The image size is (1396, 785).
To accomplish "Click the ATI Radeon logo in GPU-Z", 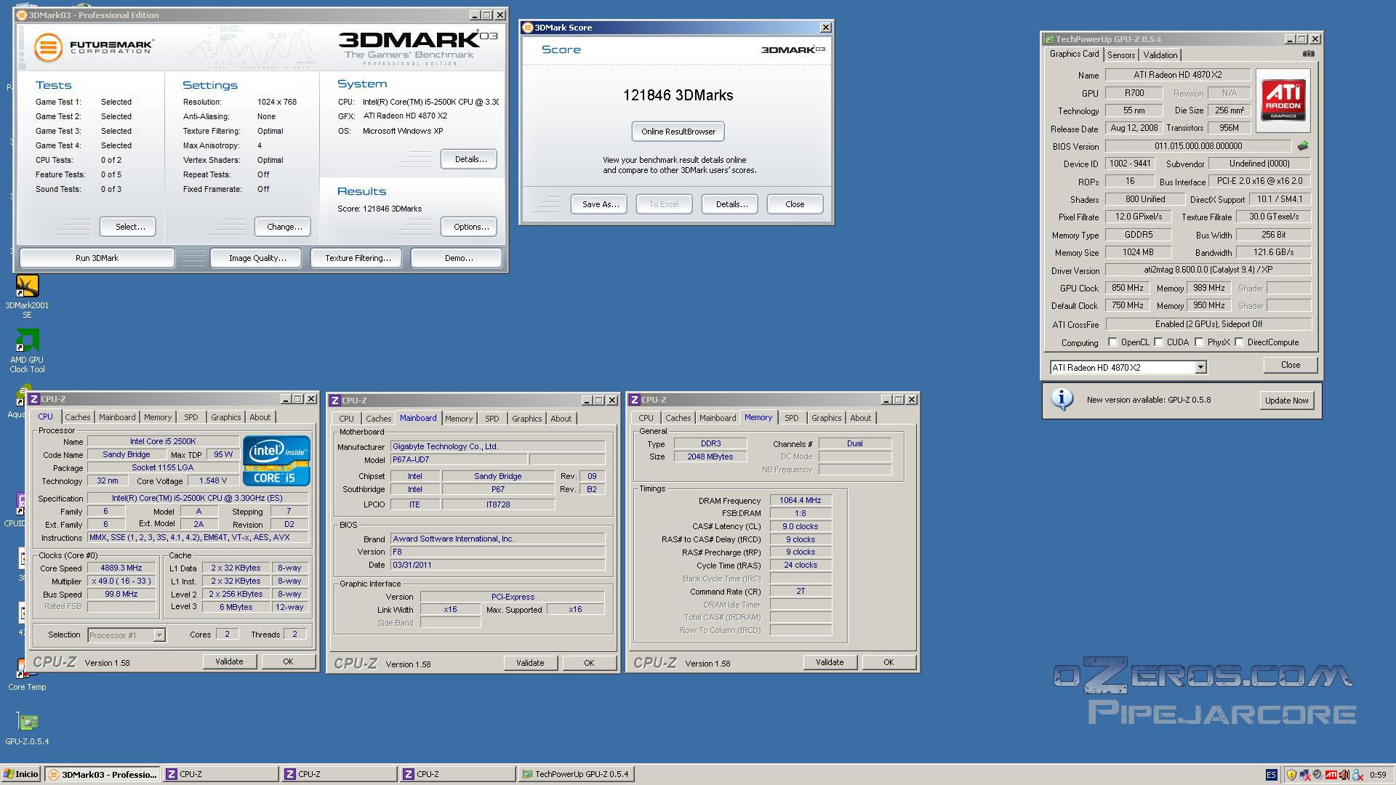I will click(1283, 100).
